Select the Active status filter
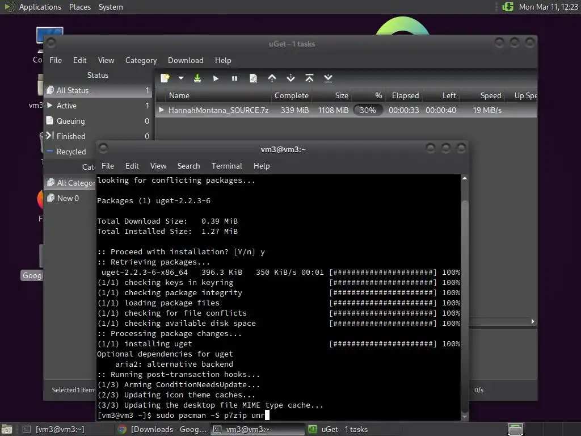Viewport: 581px width, 436px height. pos(98,106)
